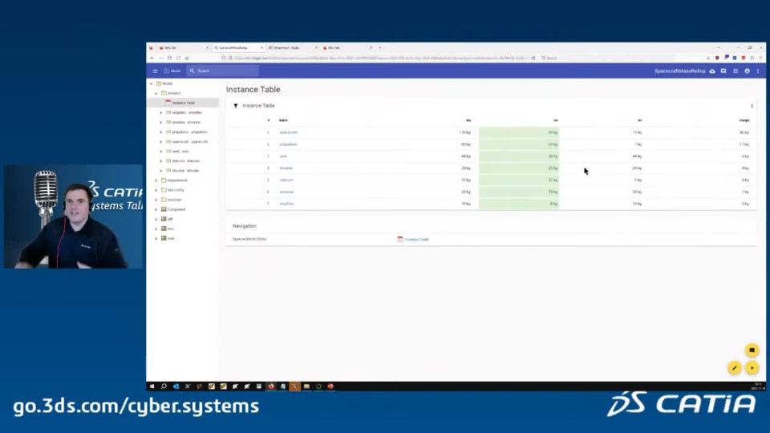Open the thruster link in table
Screen dimensions: 770x433
[286, 168]
